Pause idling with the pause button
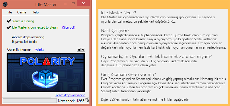Image resolution: width=230 pixels, height=106 pixels. (x=79, y=50)
